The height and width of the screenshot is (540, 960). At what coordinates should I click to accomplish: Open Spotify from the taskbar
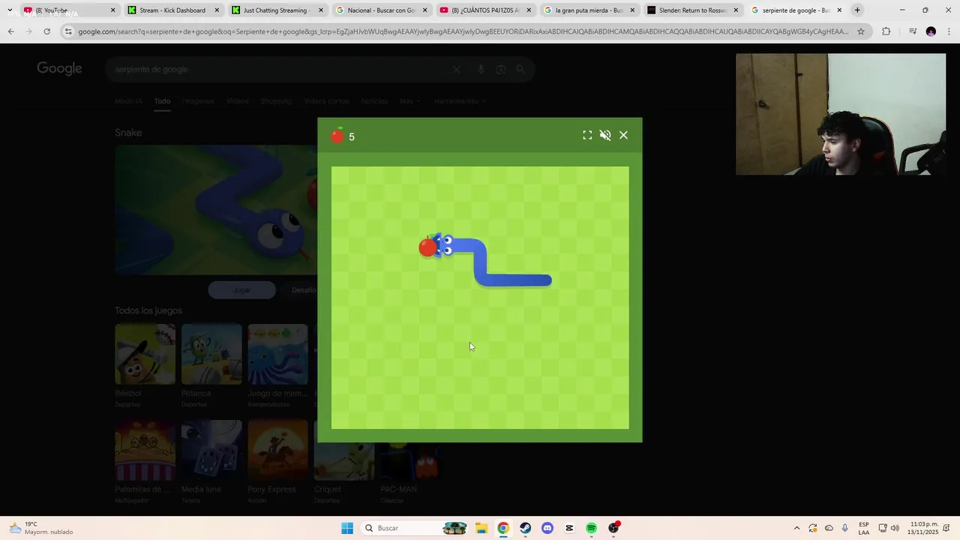[x=591, y=528]
